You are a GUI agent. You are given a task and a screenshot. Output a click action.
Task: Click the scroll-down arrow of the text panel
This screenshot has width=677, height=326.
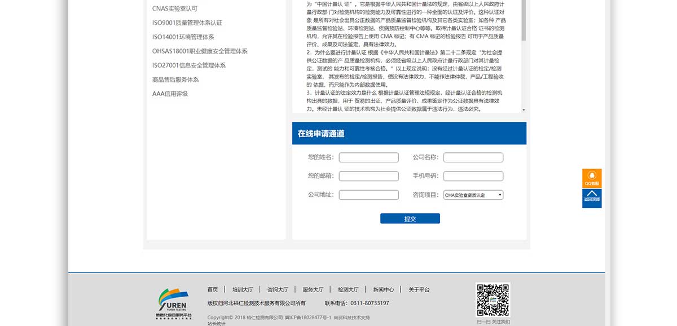[524, 109]
